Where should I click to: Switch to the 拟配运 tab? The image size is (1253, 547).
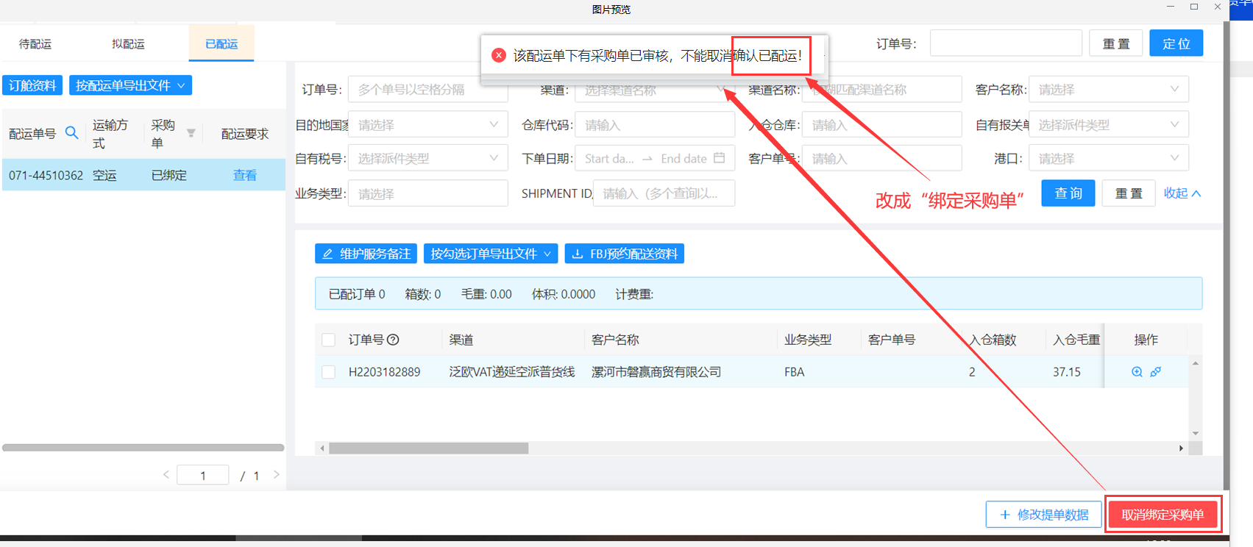pyautogui.click(x=128, y=44)
